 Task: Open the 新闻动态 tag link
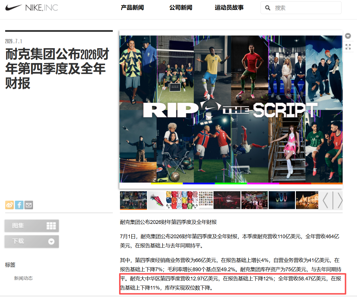(x=24, y=278)
